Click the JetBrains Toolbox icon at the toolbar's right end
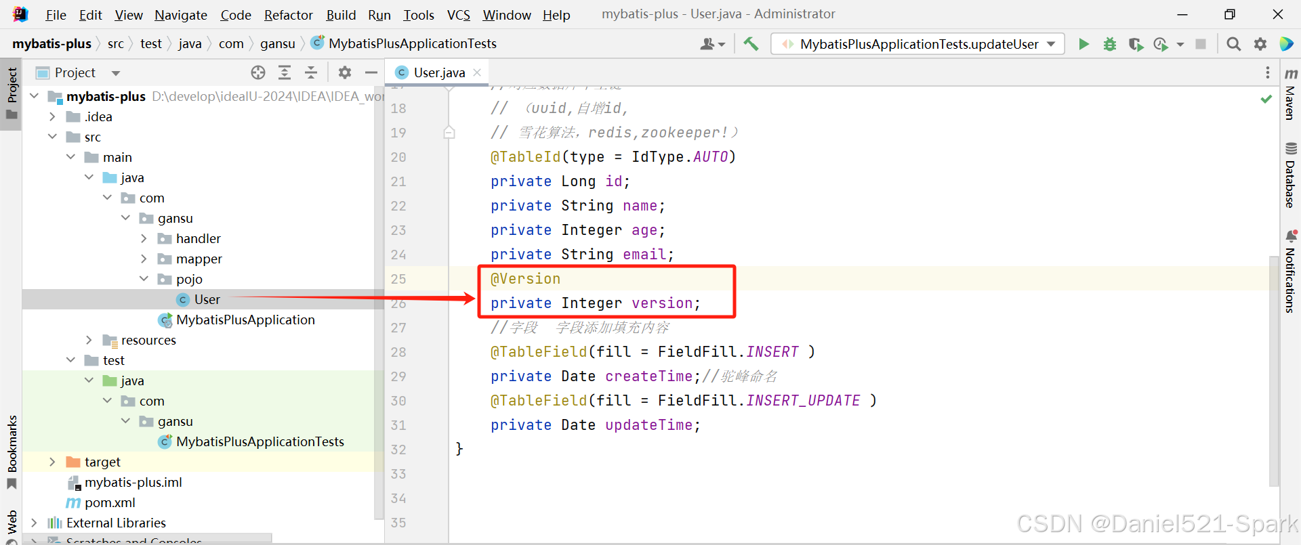 point(1286,44)
